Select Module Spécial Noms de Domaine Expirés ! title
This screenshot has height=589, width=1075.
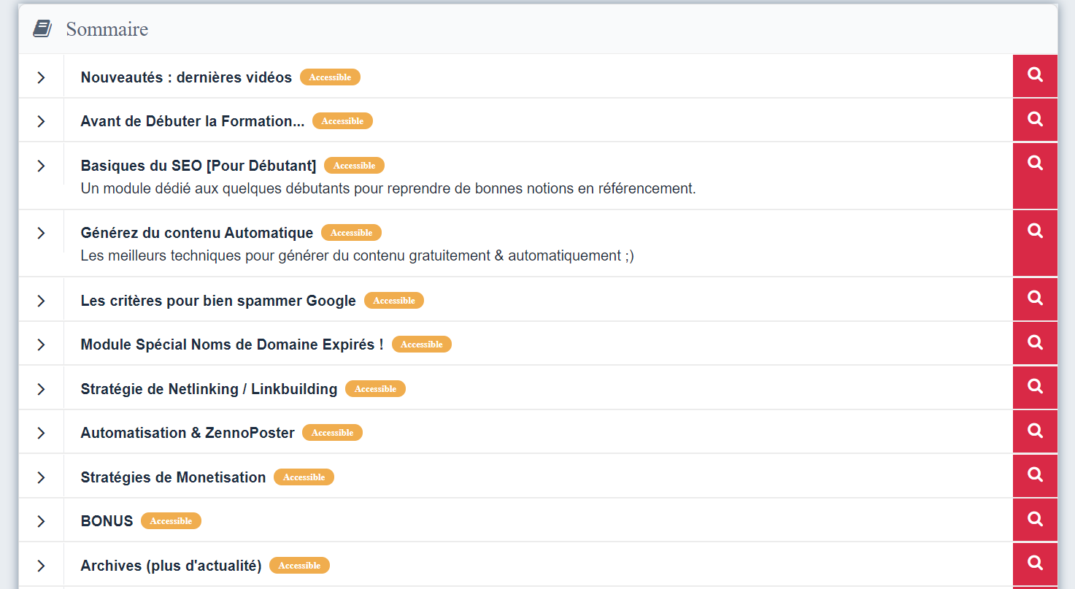tap(232, 344)
